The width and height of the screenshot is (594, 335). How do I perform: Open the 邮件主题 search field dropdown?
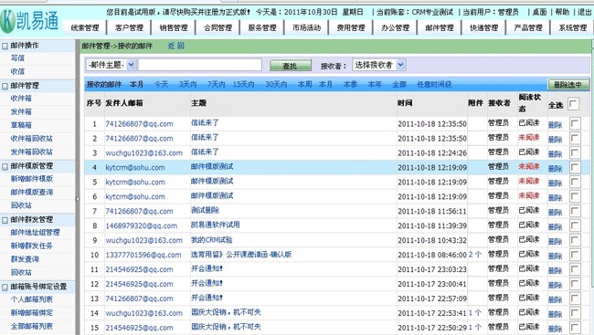[131, 65]
